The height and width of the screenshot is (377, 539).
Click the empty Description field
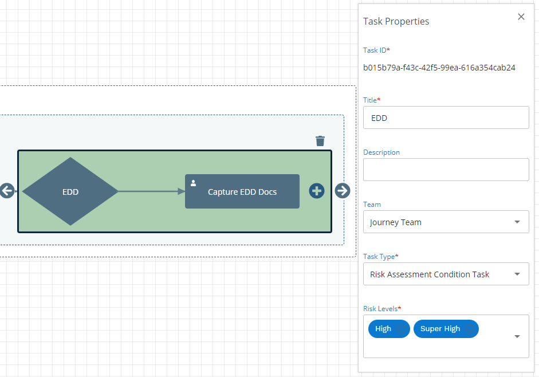point(446,170)
